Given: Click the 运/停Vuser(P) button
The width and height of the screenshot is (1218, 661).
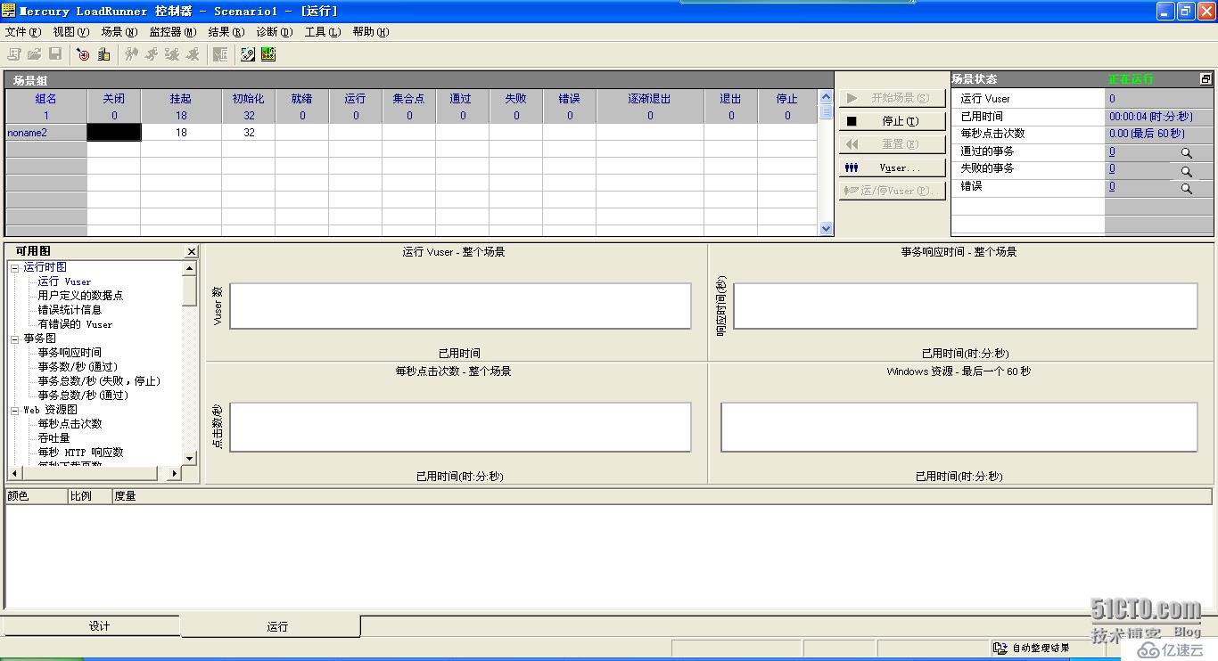Looking at the screenshot, I should coord(892,191).
